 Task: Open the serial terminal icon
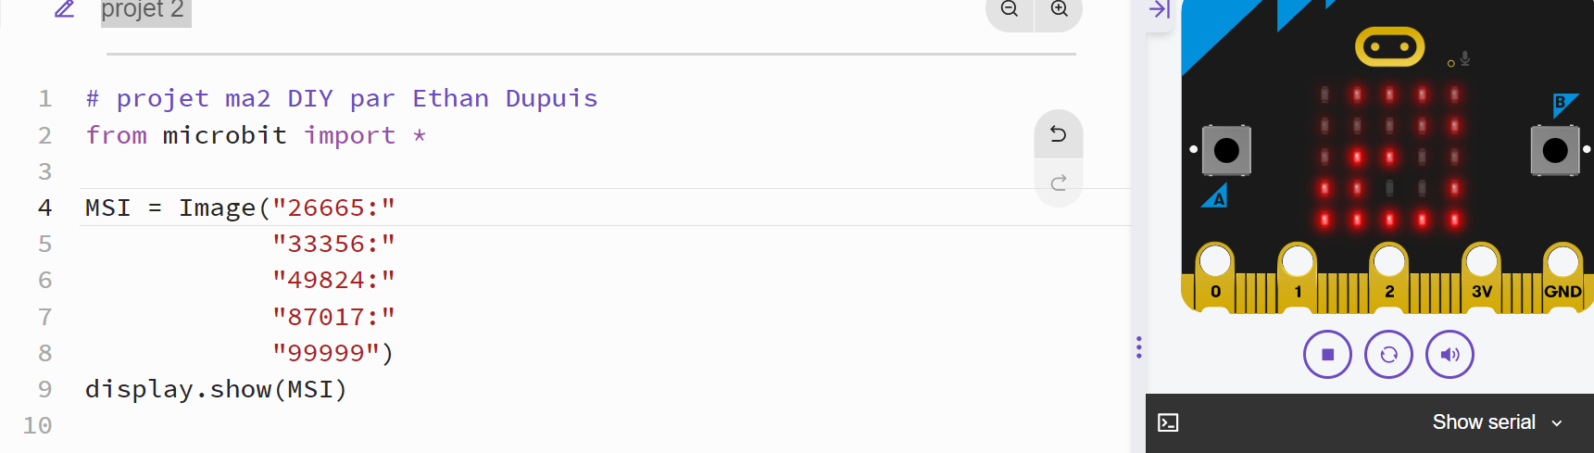pyautogui.click(x=1169, y=423)
